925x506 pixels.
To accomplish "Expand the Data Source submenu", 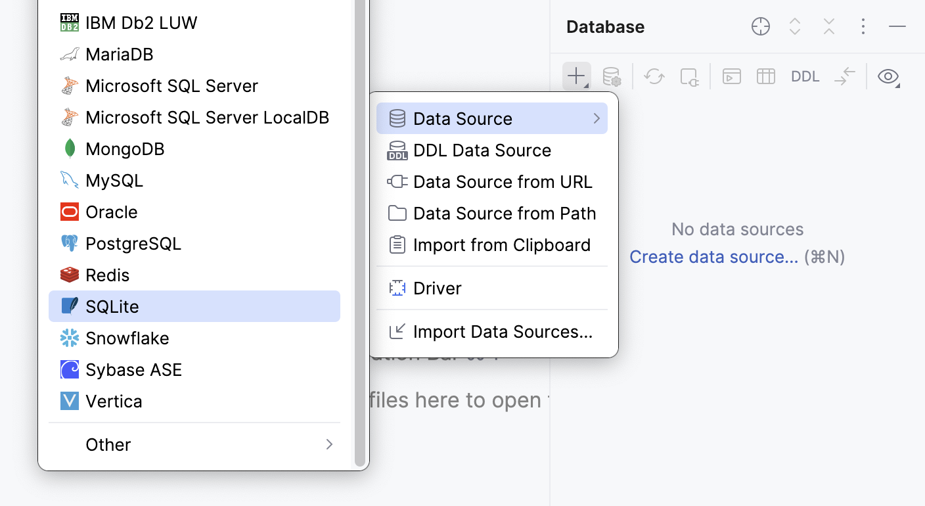I will 492,118.
